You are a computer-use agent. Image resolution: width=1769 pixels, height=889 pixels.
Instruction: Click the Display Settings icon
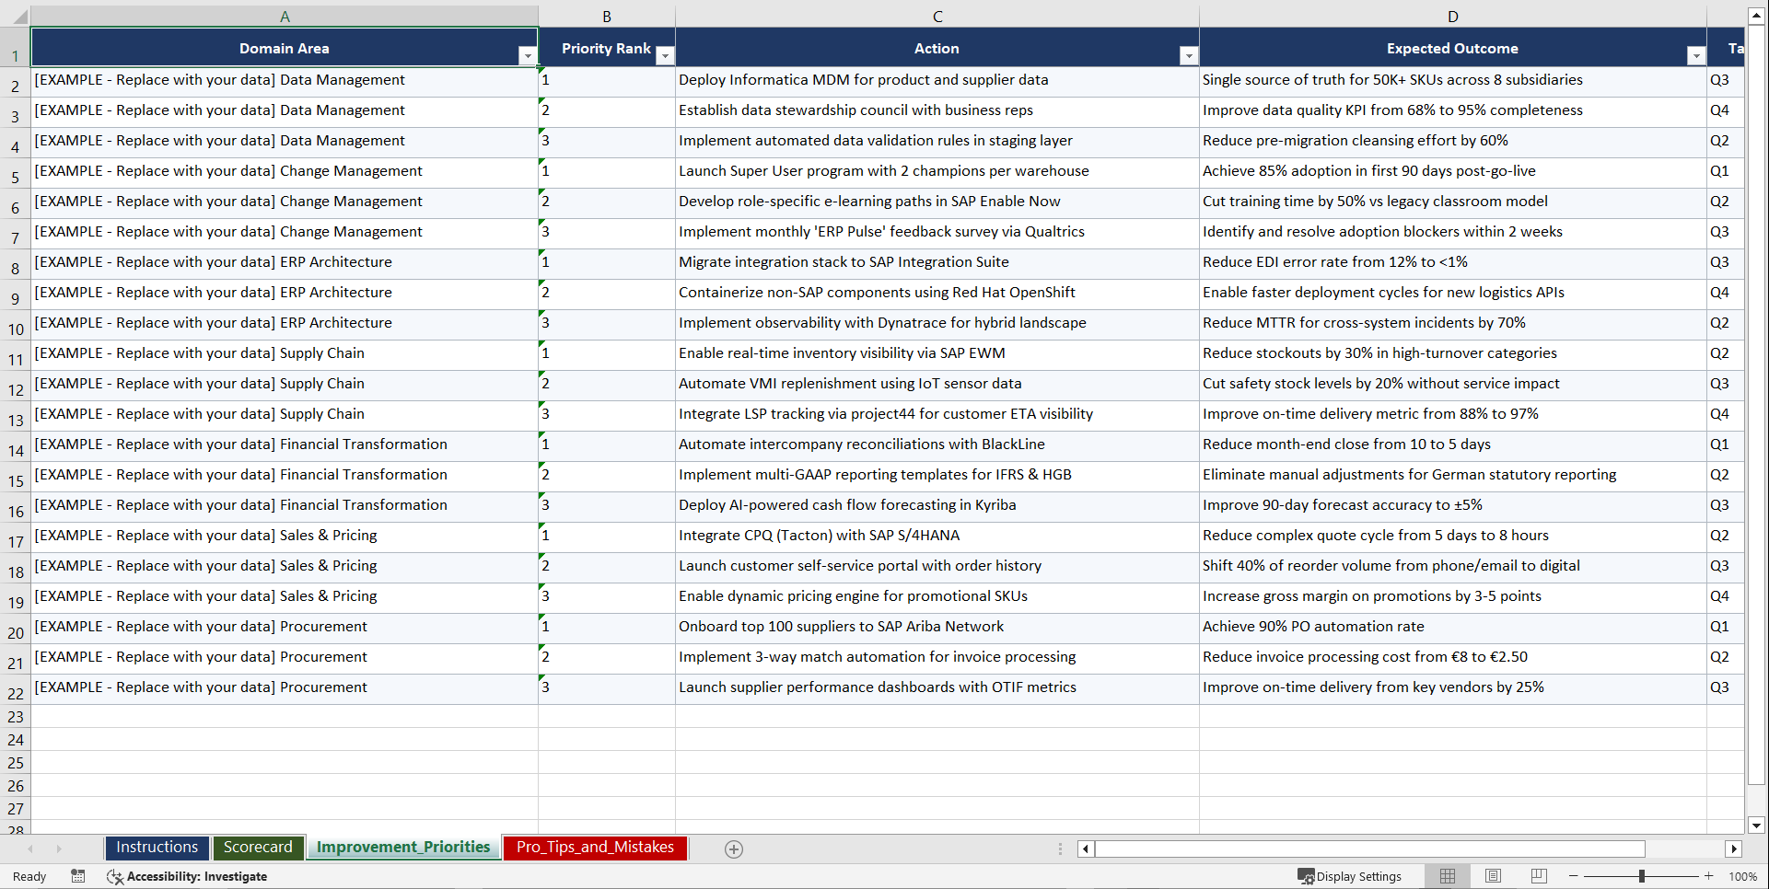(x=1306, y=876)
